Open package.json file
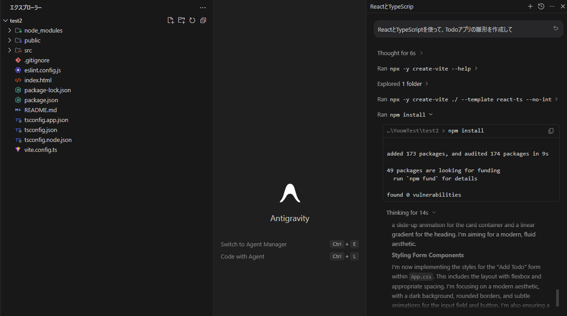567x316 pixels. pos(41,100)
